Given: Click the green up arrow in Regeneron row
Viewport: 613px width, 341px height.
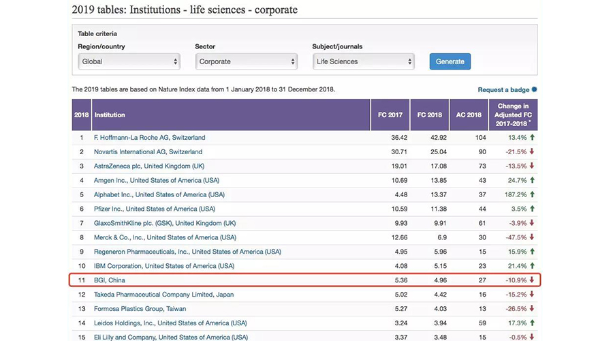Looking at the screenshot, I should [532, 252].
